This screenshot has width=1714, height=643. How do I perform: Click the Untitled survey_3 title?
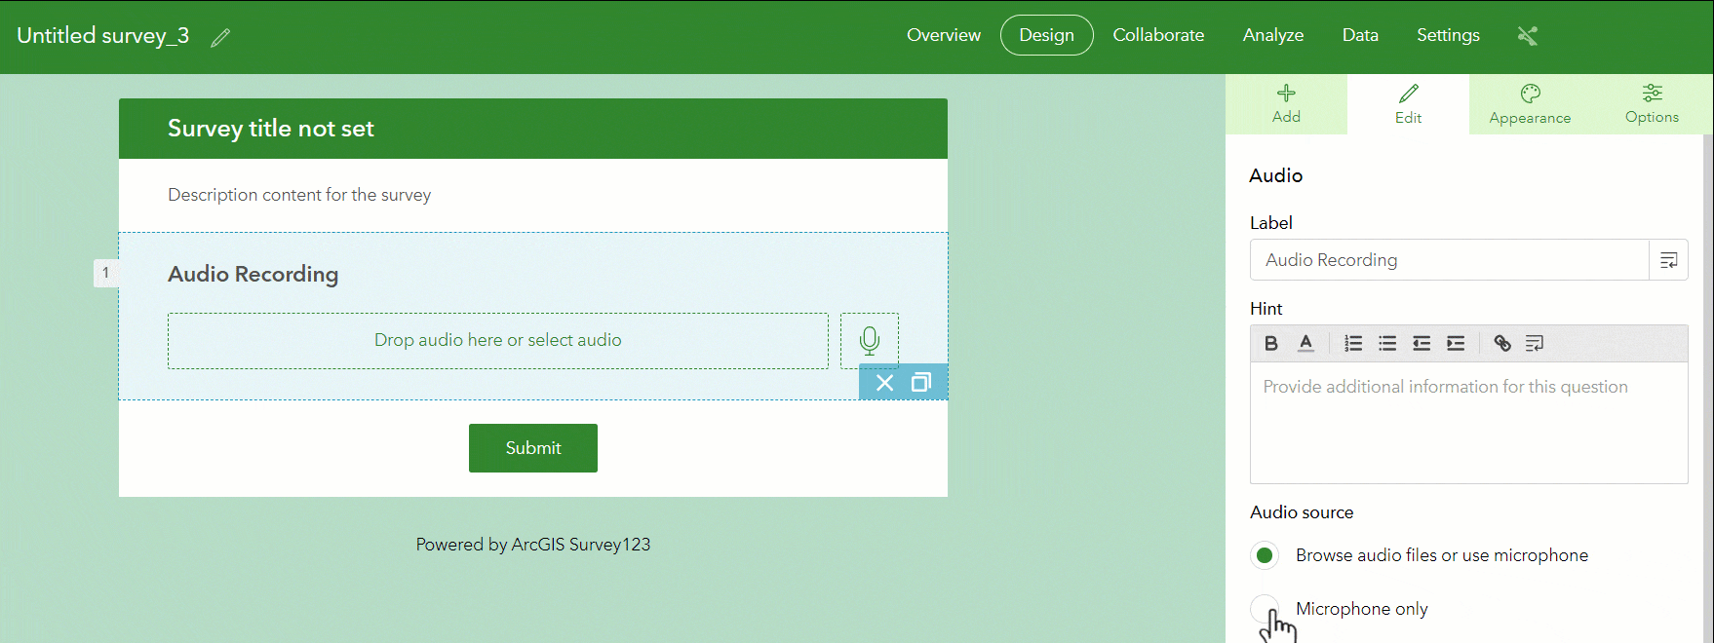(x=102, y=36)
